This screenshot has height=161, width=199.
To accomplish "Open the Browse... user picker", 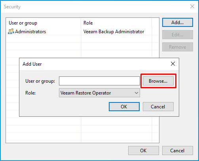I will click(158, 81).
